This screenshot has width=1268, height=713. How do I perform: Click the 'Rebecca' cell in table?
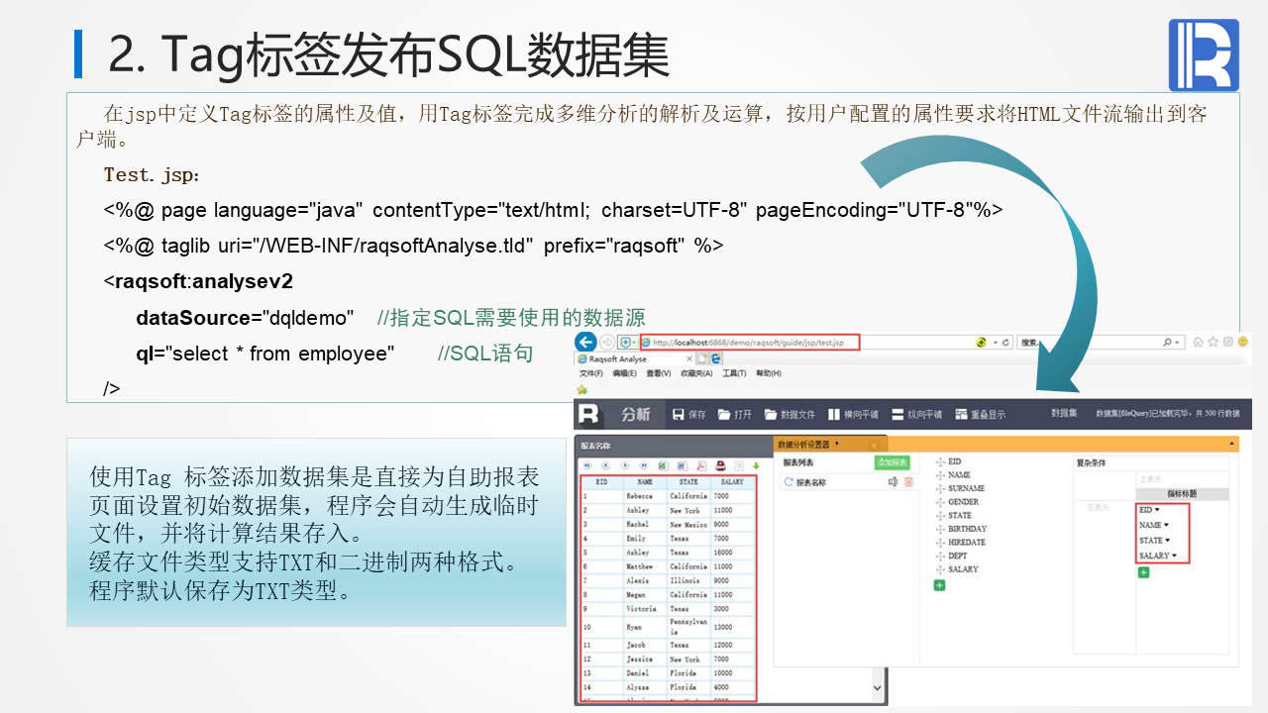click(x=646, y=496)
